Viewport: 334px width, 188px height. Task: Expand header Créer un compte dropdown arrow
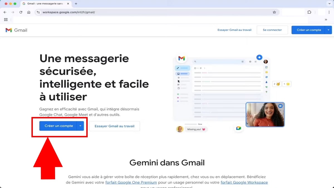point(328,30)
